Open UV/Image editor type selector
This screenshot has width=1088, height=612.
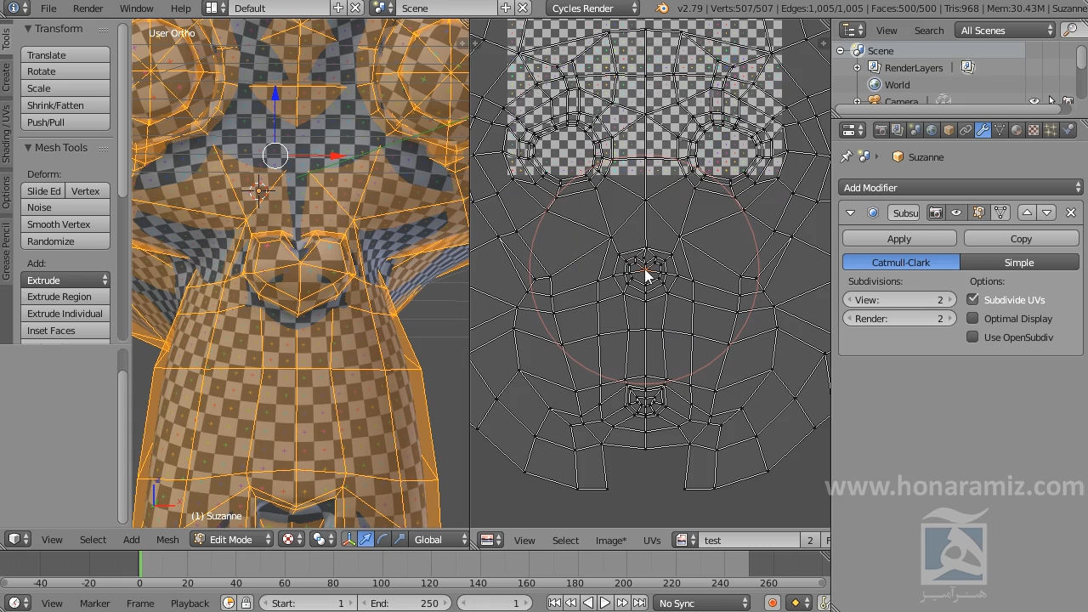pos(491,540)
